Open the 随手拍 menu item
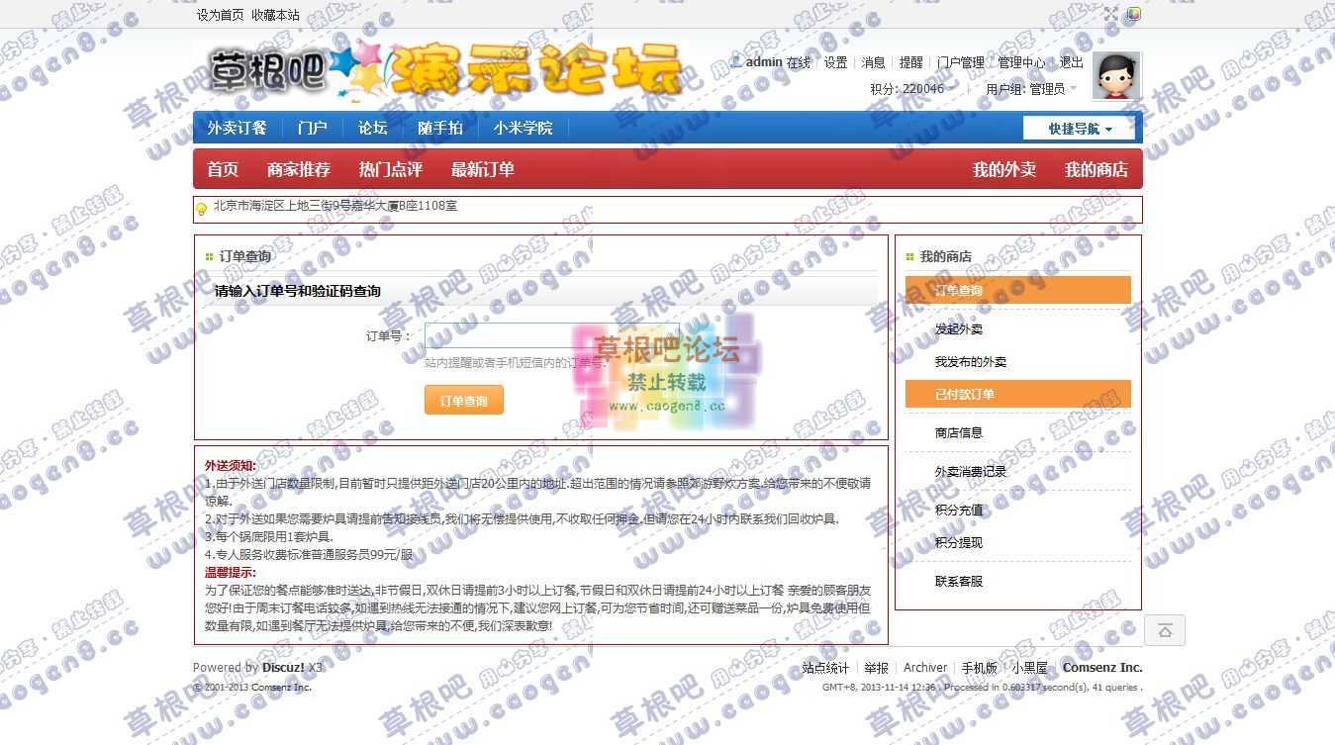 (x=439, y=128)
